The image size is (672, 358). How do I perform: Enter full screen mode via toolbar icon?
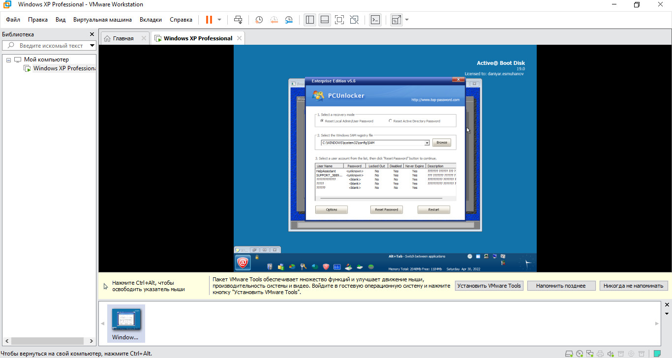(x=339, y=20)
